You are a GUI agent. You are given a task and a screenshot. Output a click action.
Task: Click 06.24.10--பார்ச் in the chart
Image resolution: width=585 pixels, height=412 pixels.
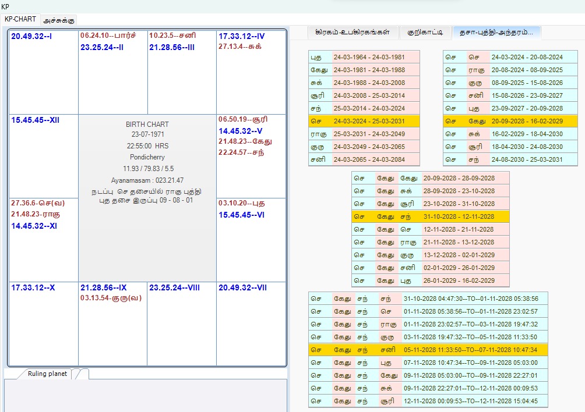(x=108, y=35)
